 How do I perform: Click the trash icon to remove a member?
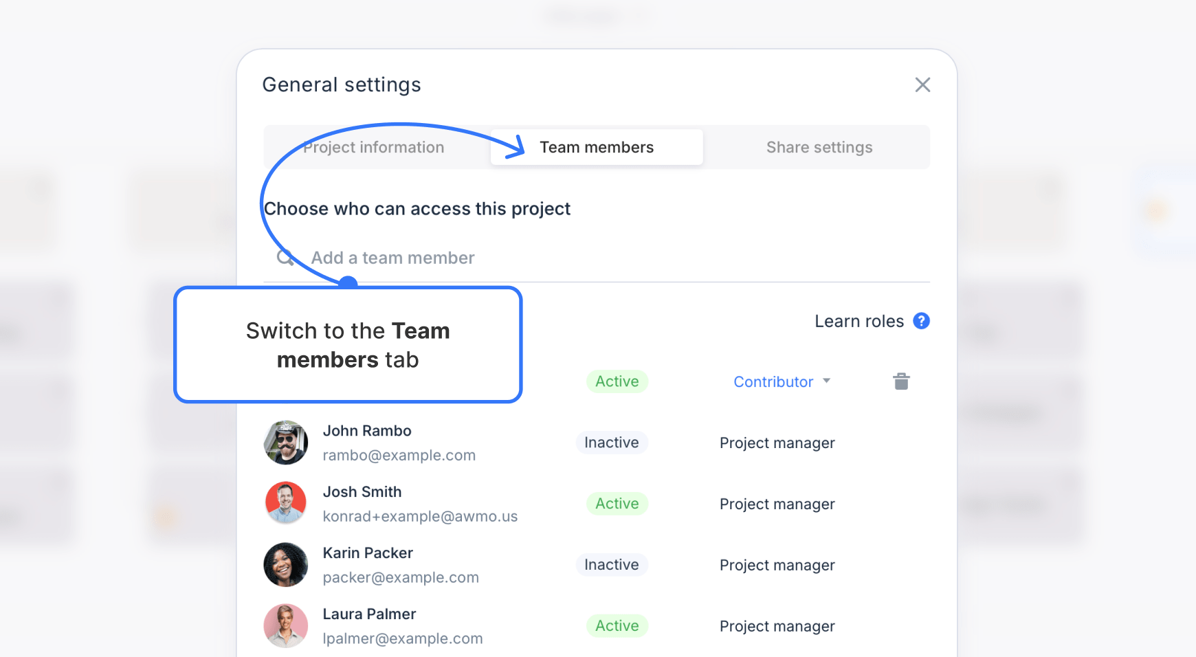[x=901, y=381]
